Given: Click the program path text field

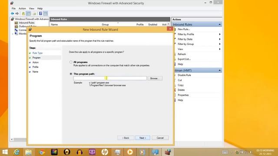Looking at the screenshot, I should click(x=110, y=78).
